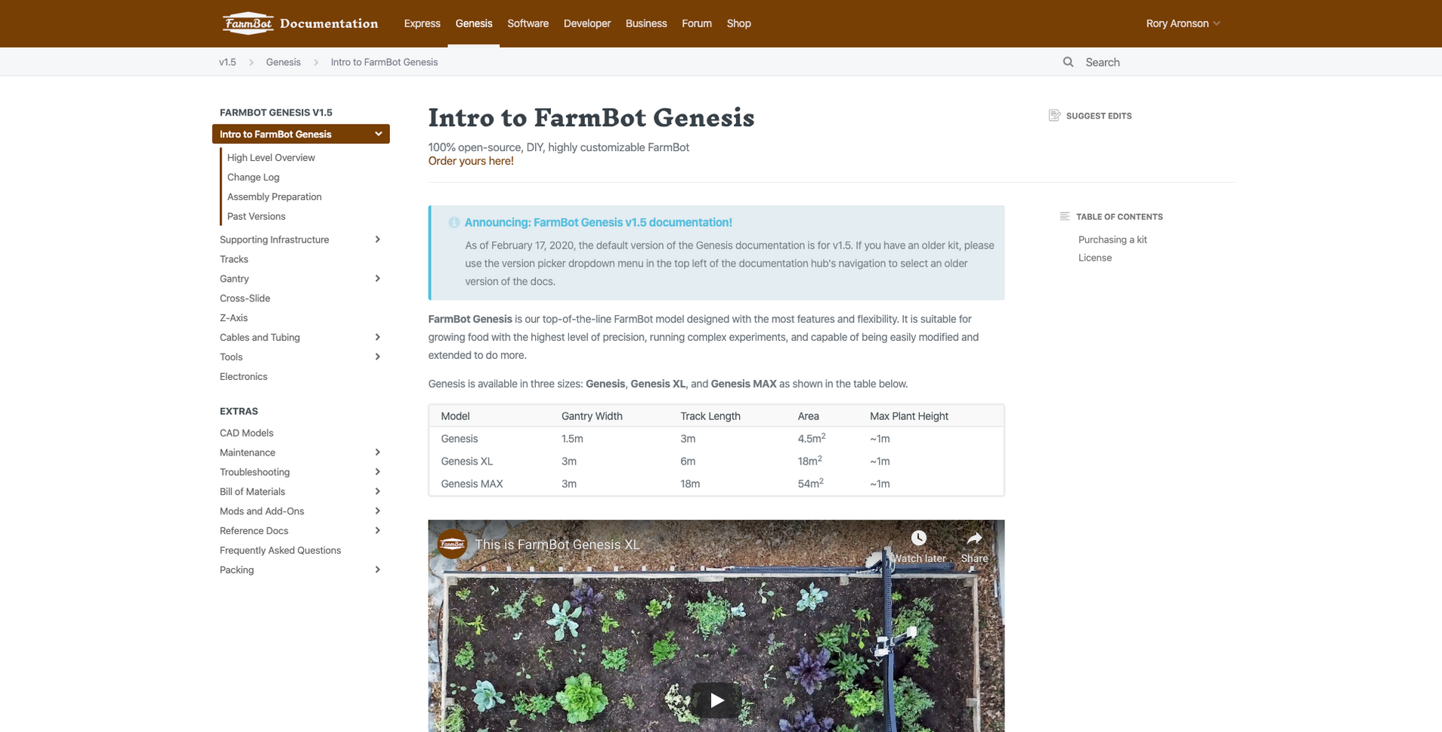1442x732 pixels.
Task: Expand the Gantry sidebar section
Action: (378, 278)
